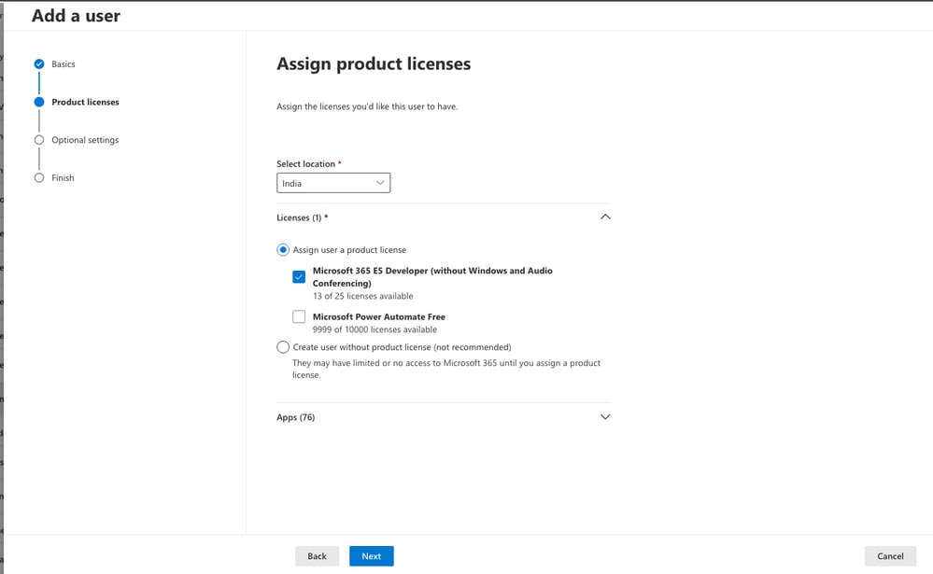This screenshot has height=574, width=933.
Task: Cancel adding the user
Action: click(x=890, y=555)
